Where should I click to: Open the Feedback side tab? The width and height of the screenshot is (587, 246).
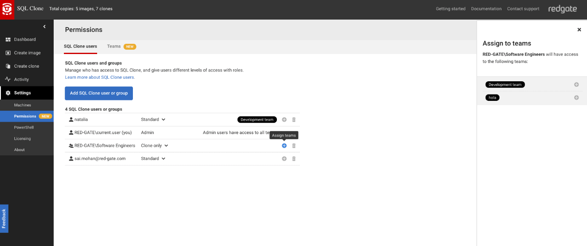pos(4,218)
